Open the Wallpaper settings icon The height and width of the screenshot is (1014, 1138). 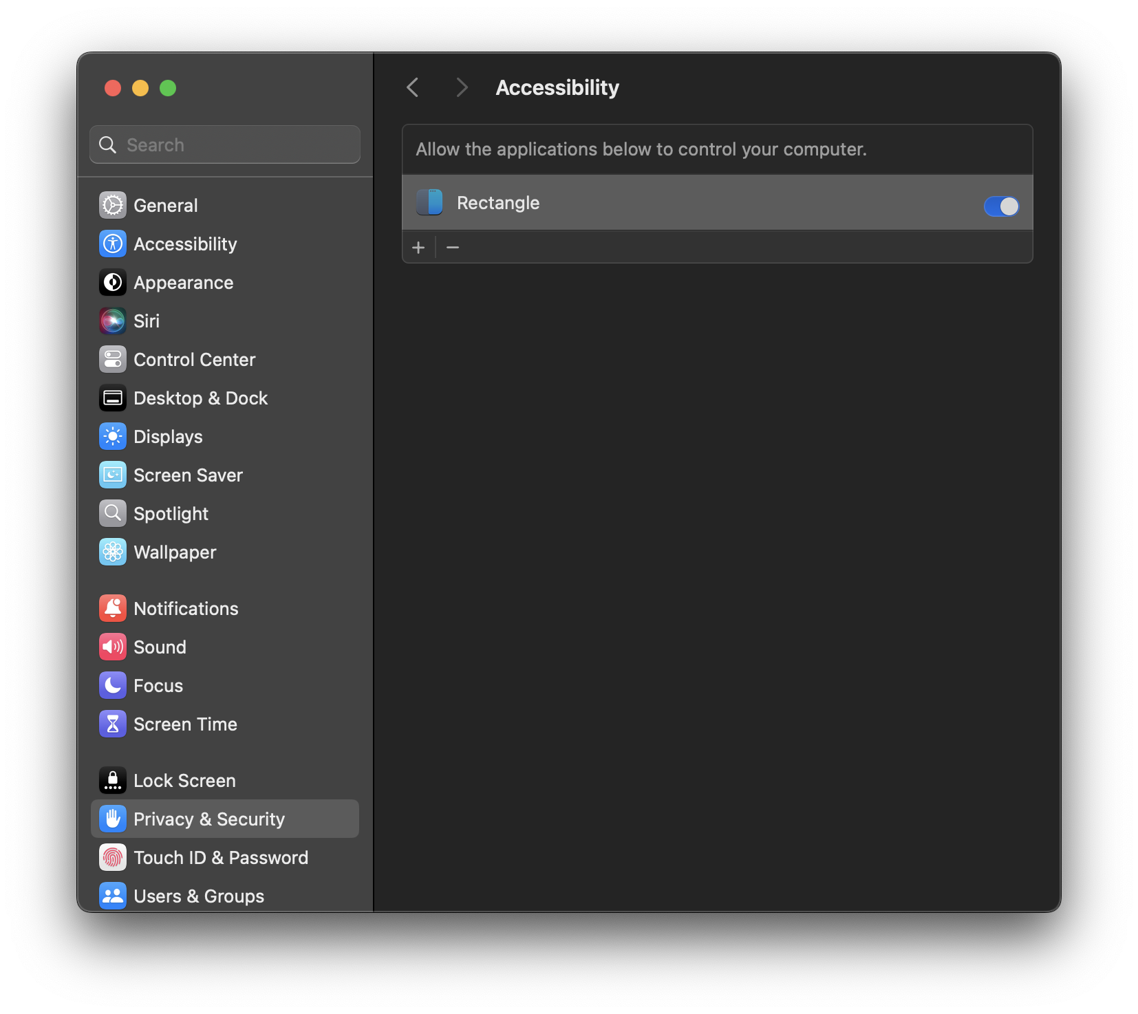click(113, 552)
